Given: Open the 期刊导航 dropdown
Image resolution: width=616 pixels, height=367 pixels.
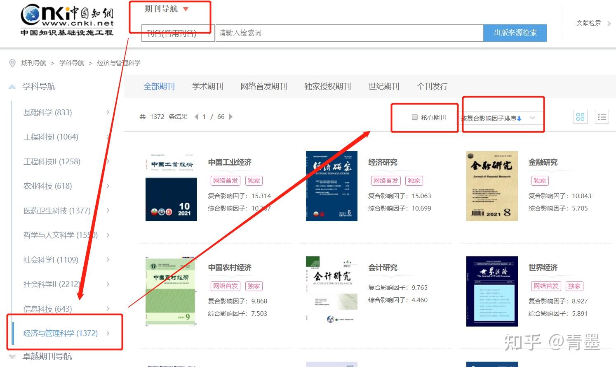Looking at the screenshot, I should point(167,9).
